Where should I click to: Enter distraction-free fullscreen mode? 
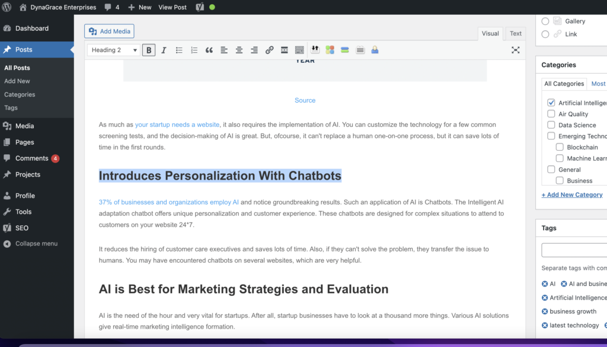[515, 50]
